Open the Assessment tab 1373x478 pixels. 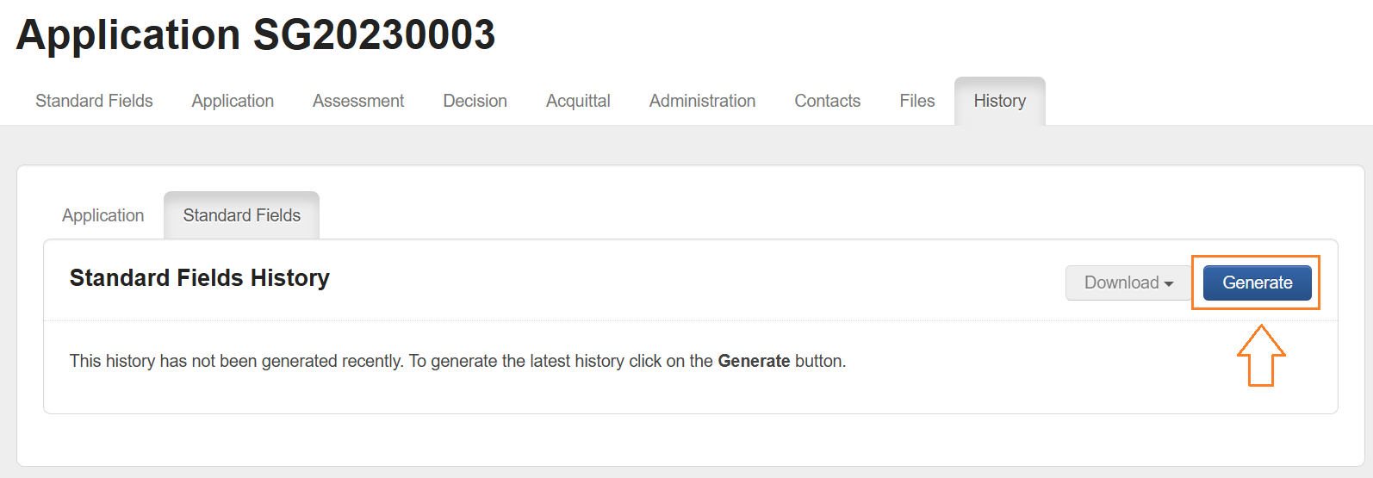point(358,101)
